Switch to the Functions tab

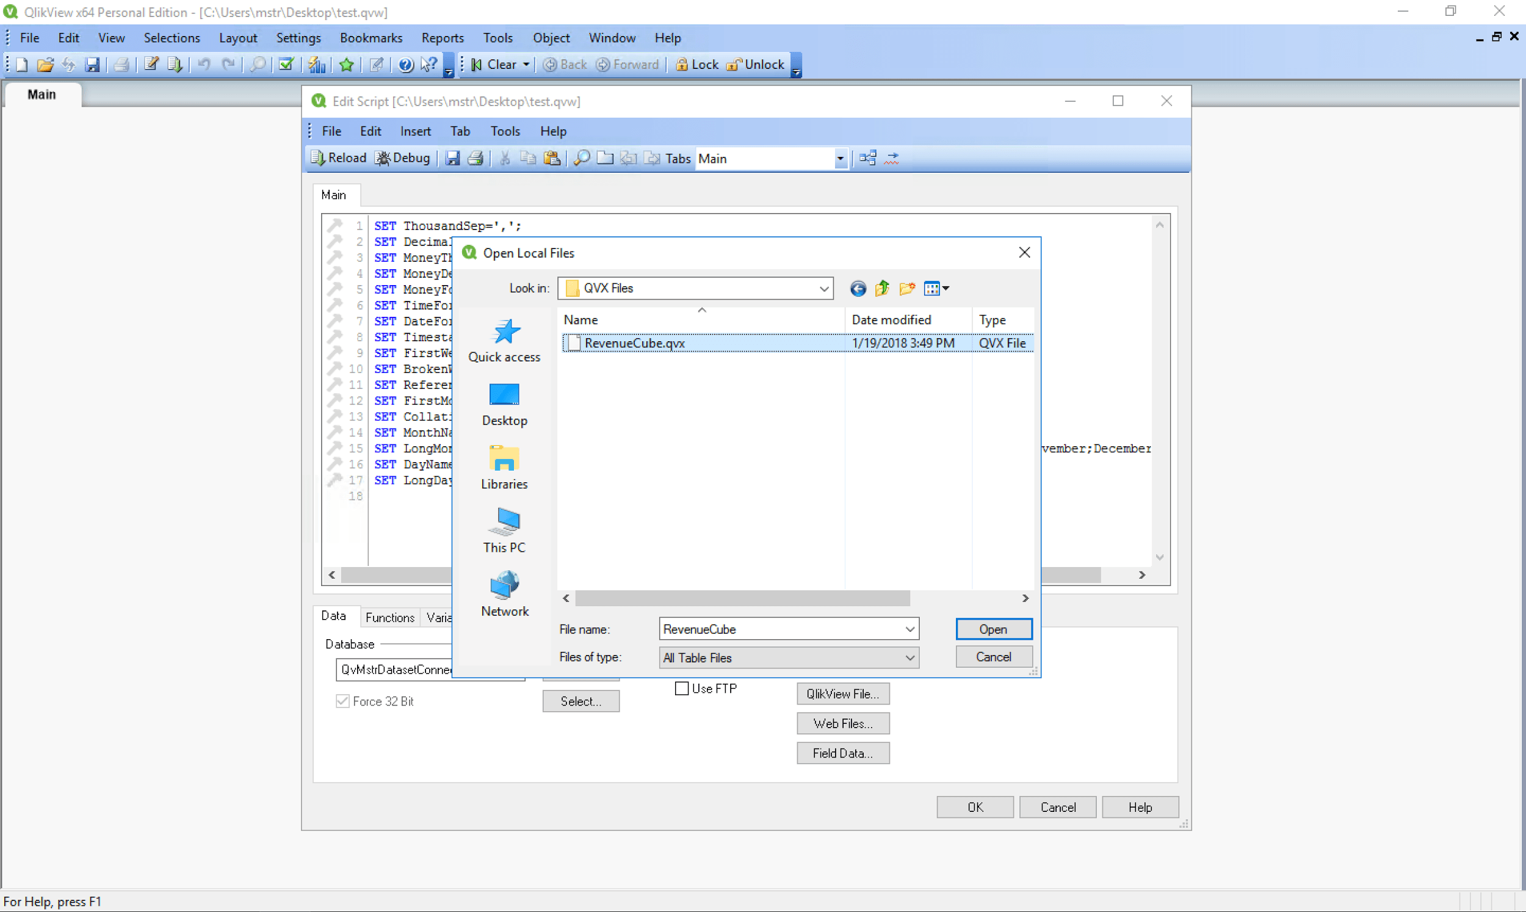(389, 617)
